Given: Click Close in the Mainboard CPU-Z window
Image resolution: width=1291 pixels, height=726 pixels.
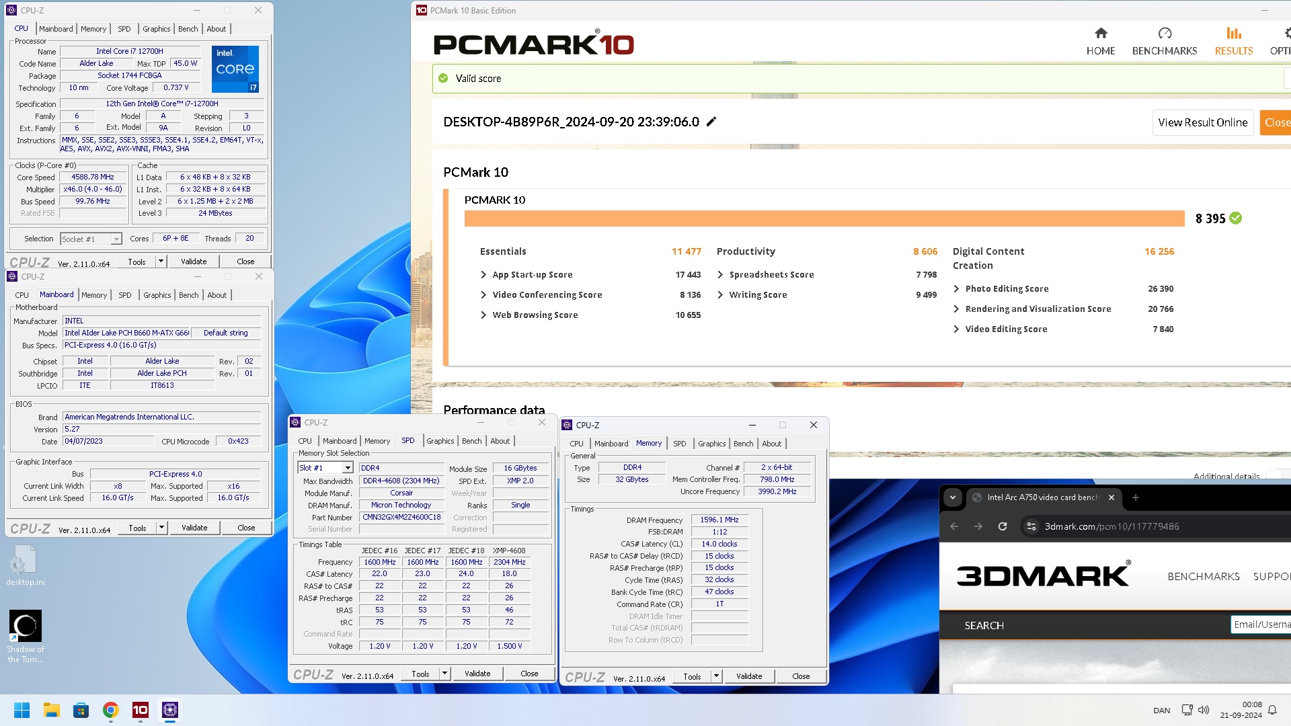Looking at the screenshot, I should point(246,528).
